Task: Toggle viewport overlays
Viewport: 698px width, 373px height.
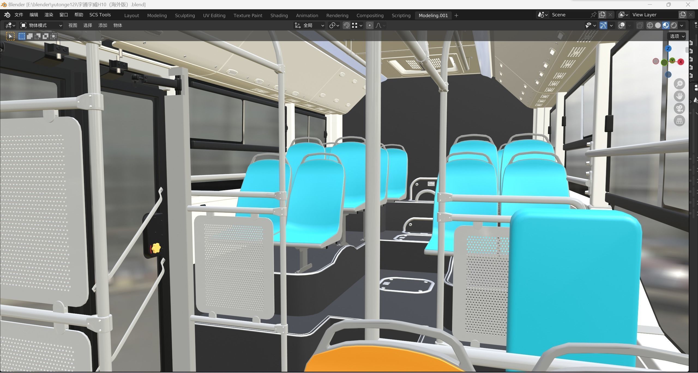Action: coord(622,25)
